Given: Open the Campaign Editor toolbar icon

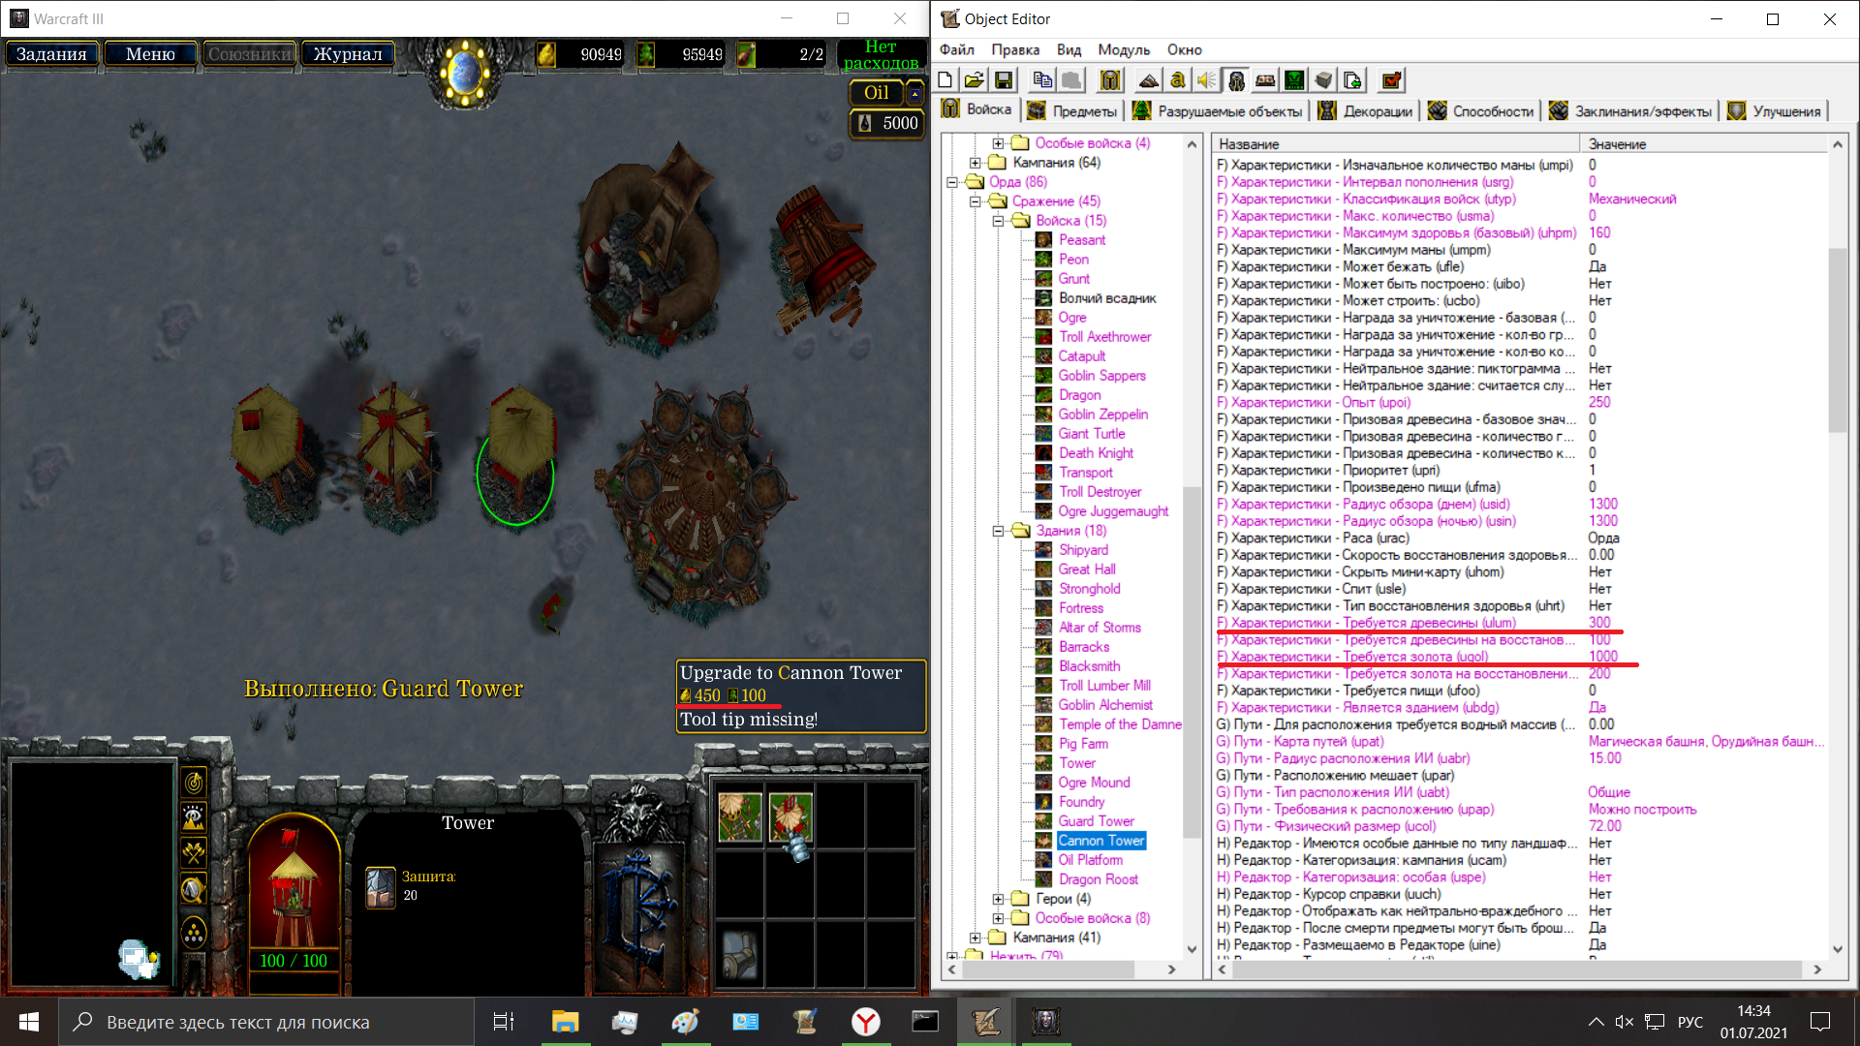Looking at the screenshot, I should pos(1265,80).
